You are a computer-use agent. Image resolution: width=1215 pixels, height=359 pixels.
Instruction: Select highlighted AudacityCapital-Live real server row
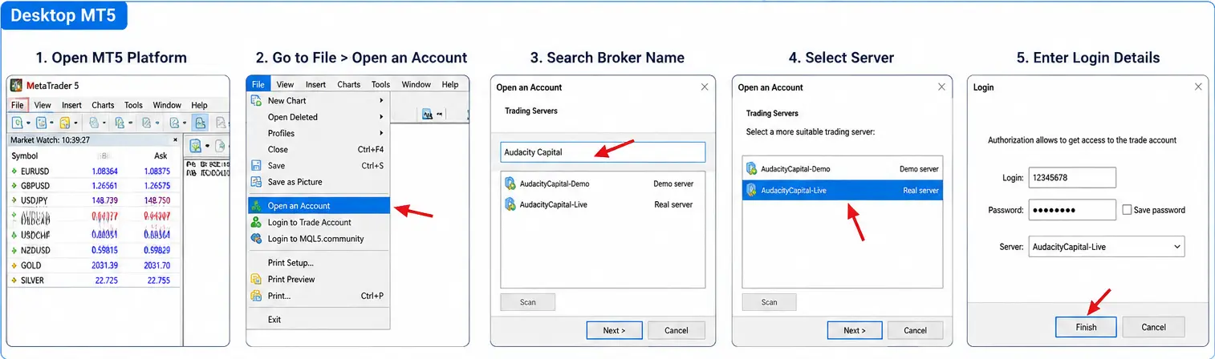coord(843,190)
